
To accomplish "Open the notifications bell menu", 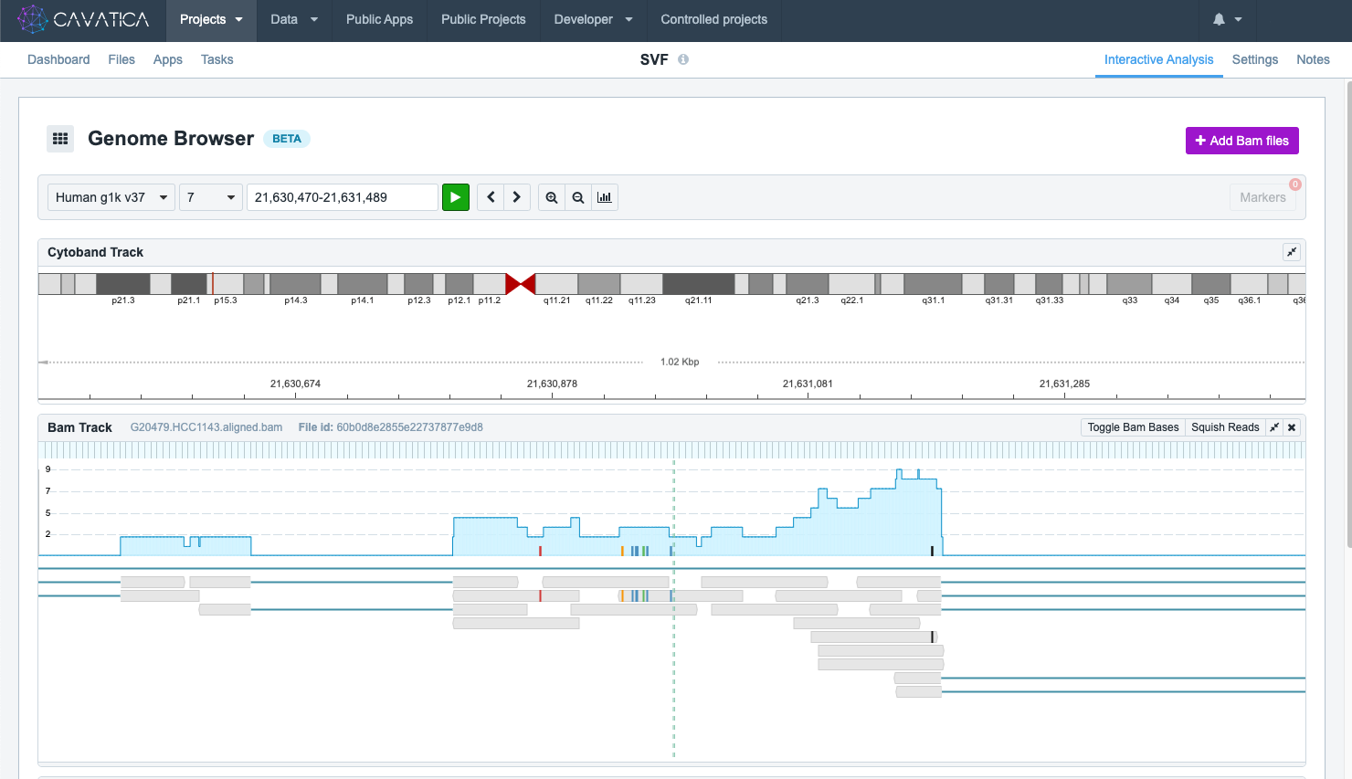I will pyautogui.click(x=1227, y=19).
